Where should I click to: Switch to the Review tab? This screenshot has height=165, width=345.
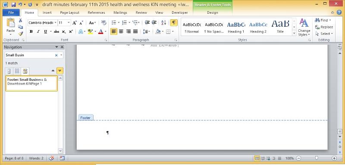pyautogui.click(x=141, y=12)
